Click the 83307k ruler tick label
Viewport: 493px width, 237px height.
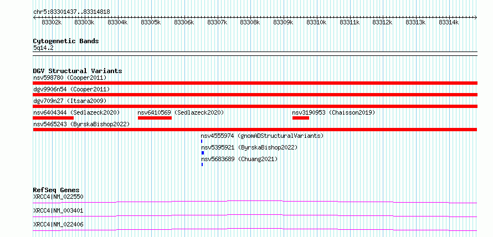pyautogui.click(x=217, y=22)
